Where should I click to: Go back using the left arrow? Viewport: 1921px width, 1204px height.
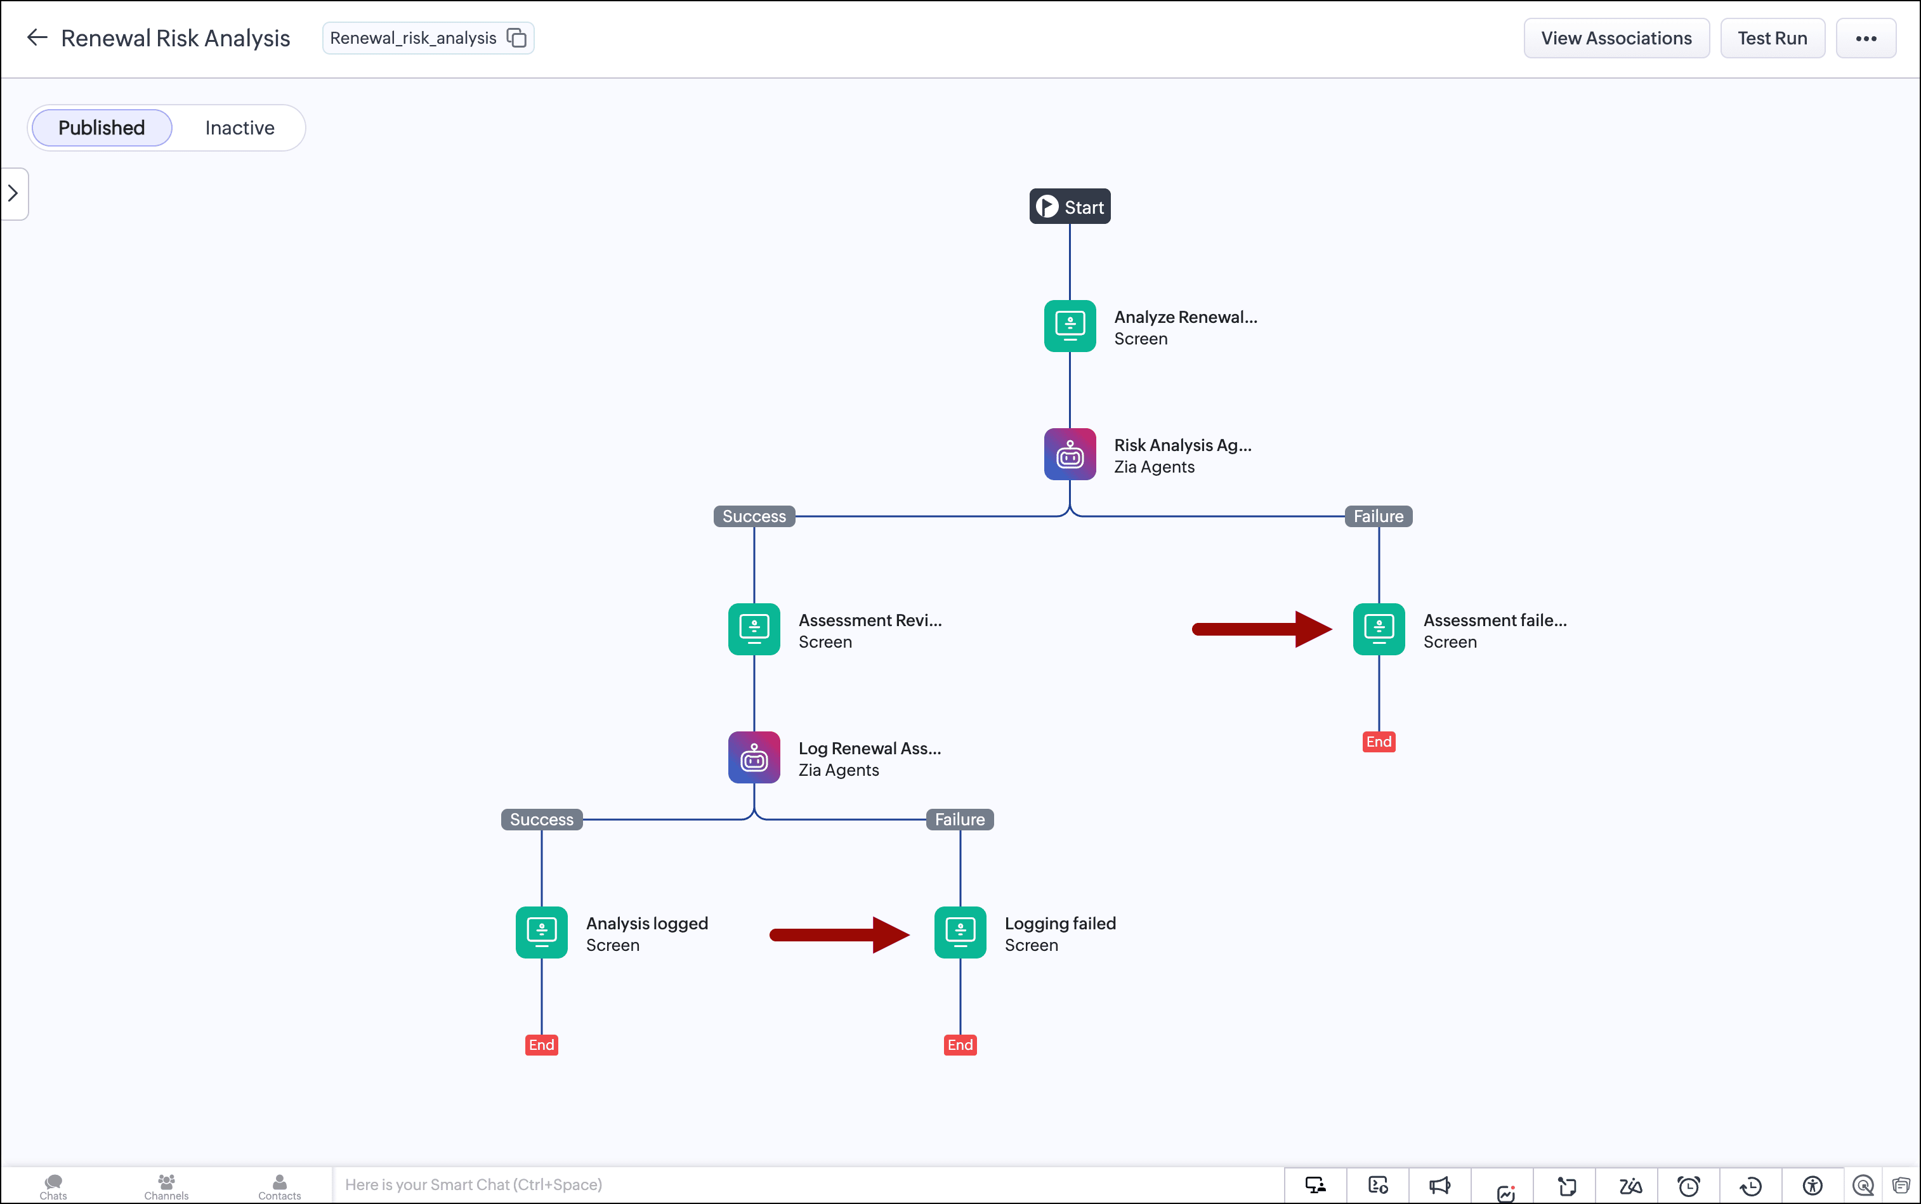point(37,37)
